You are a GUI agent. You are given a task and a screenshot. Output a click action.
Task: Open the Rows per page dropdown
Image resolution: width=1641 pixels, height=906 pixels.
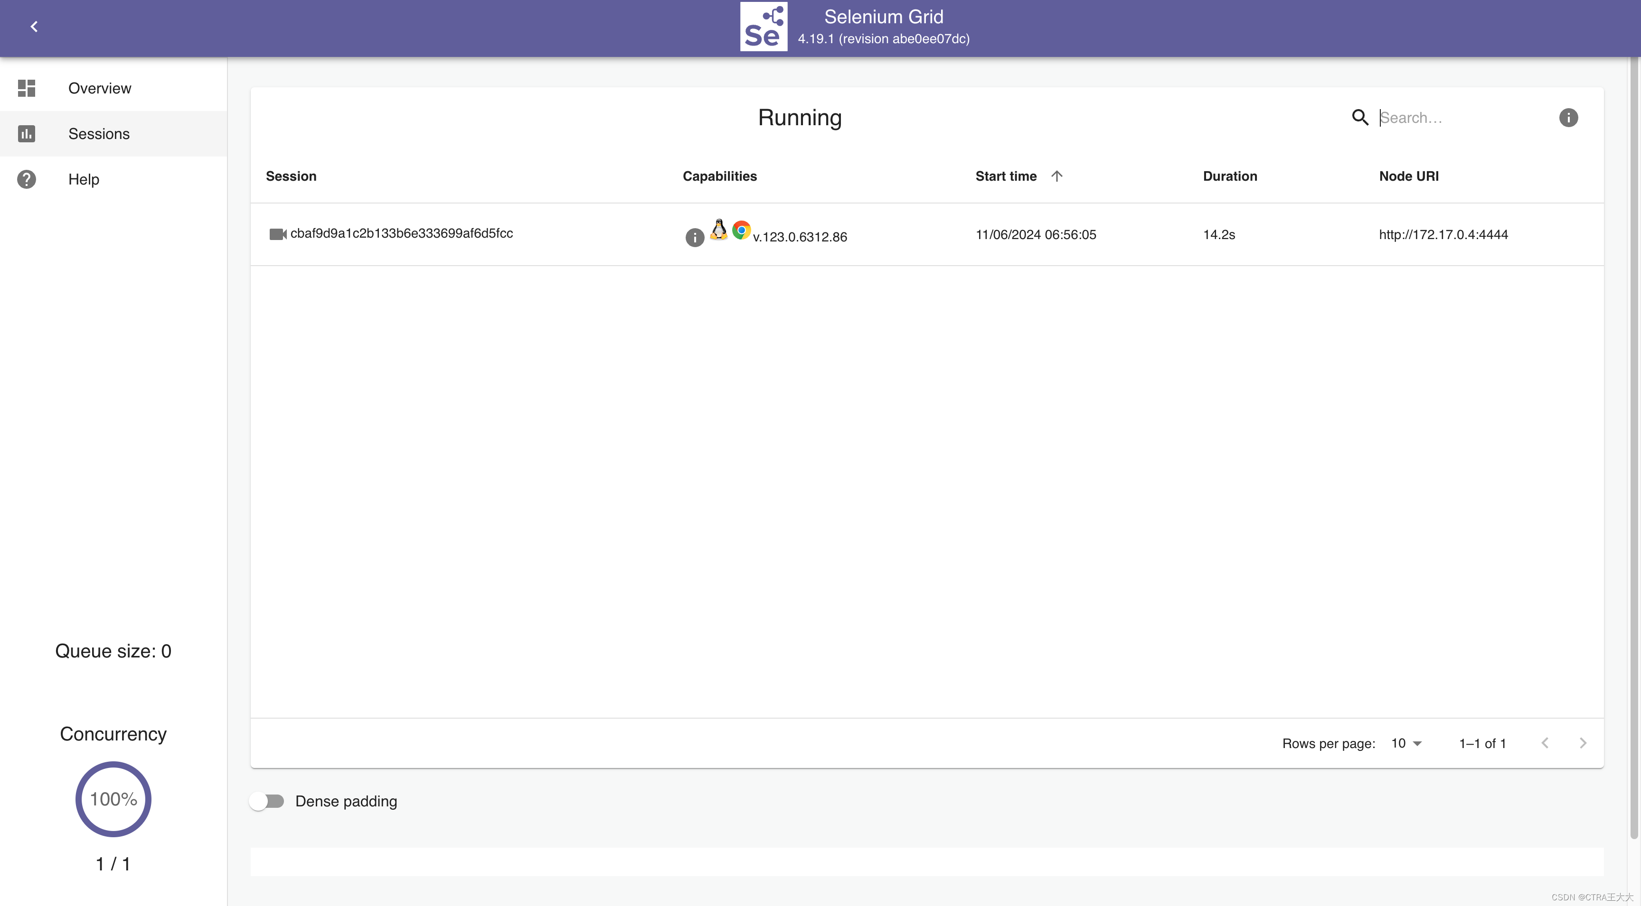tap(1406, 743)
